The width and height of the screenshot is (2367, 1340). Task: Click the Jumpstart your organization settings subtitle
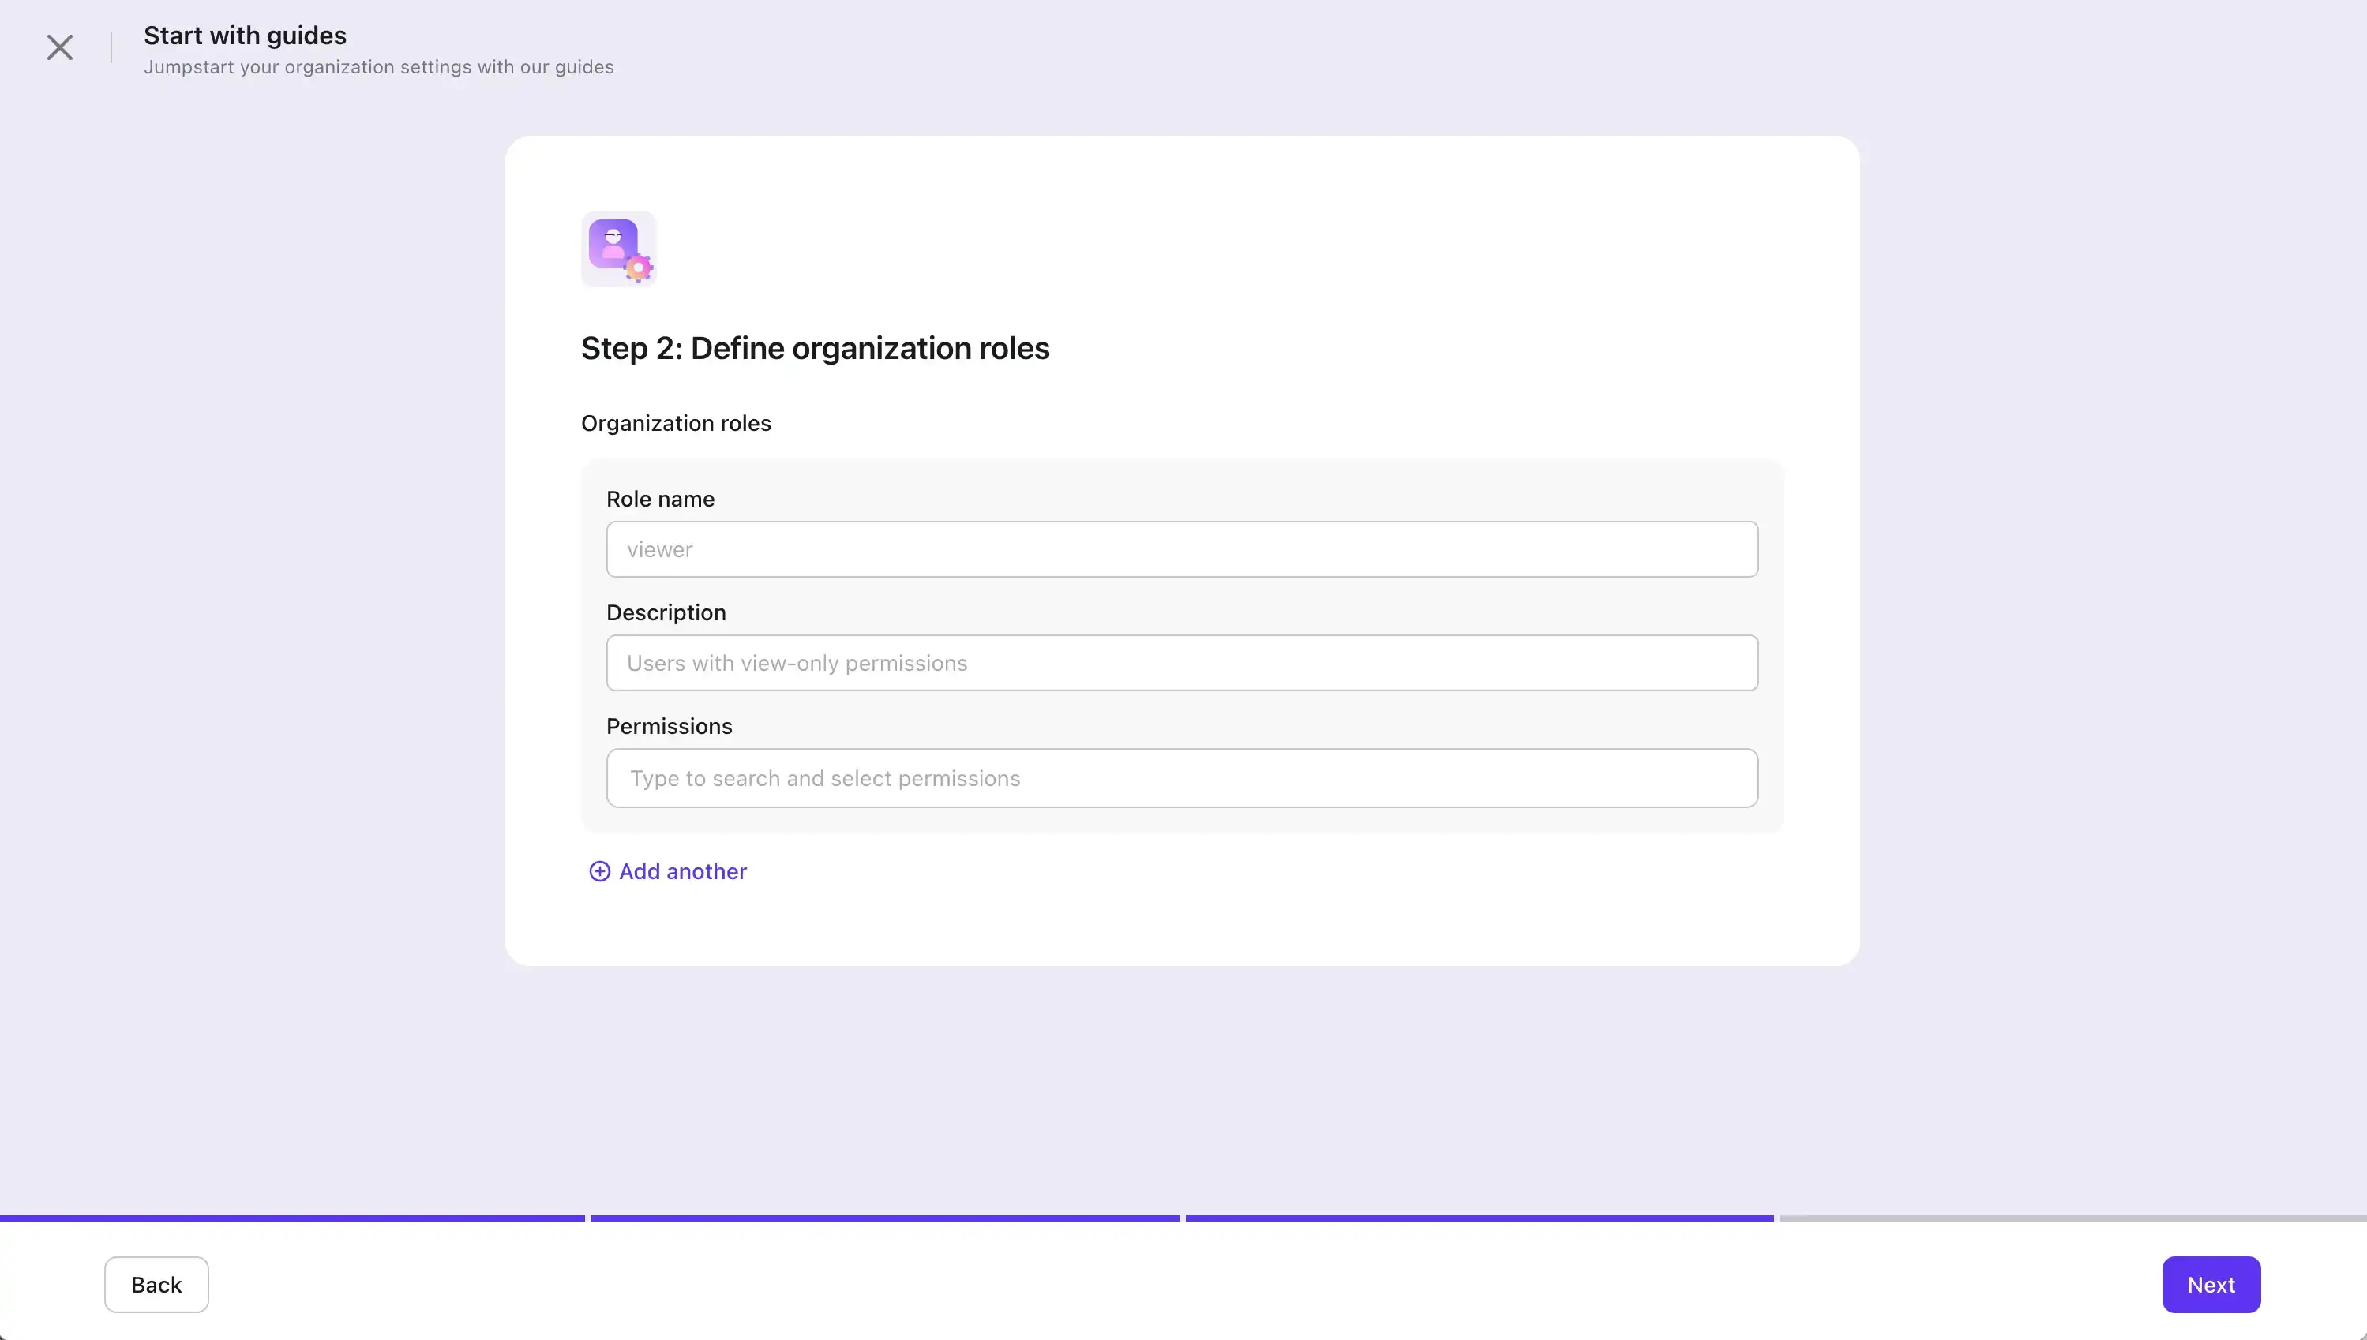pos(378,67)
